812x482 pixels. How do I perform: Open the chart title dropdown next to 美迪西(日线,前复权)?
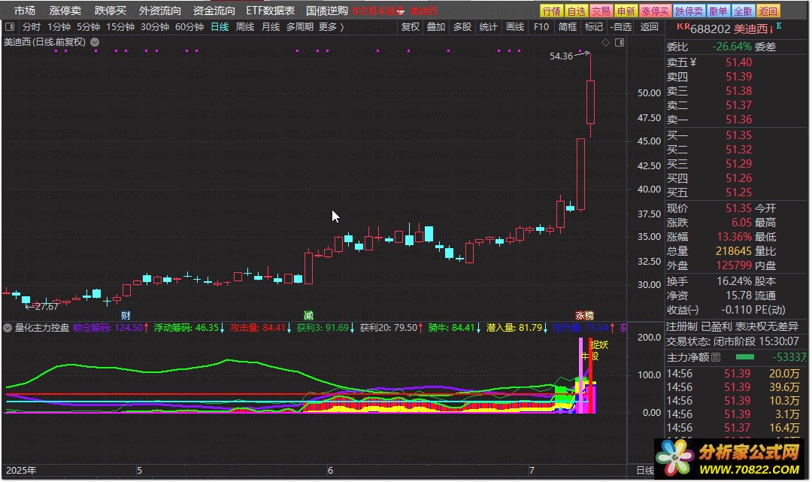click(x=95, y=42)
